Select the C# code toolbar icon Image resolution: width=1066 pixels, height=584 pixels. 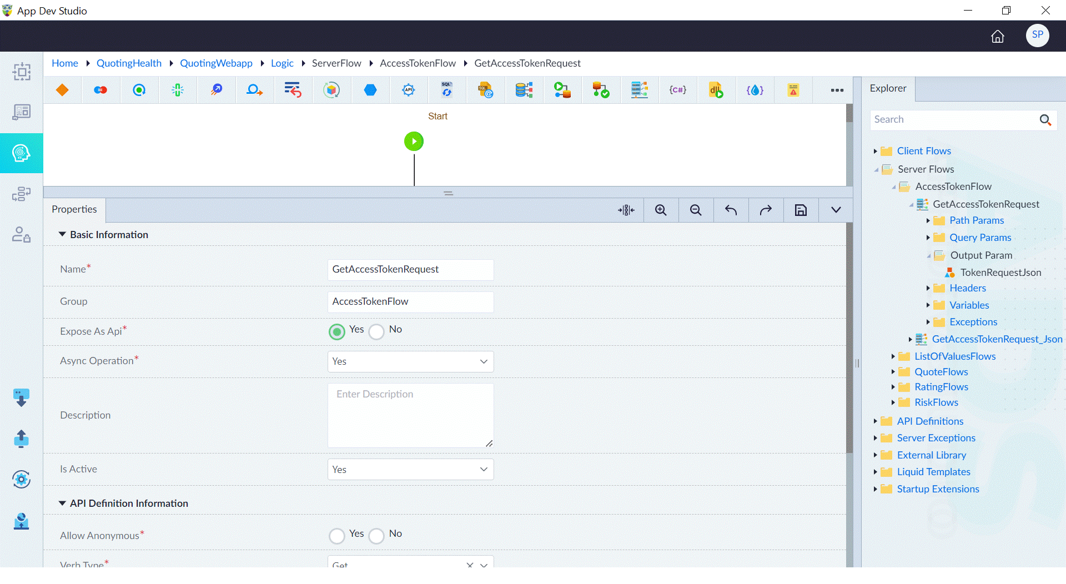click(x=677, y=90)
